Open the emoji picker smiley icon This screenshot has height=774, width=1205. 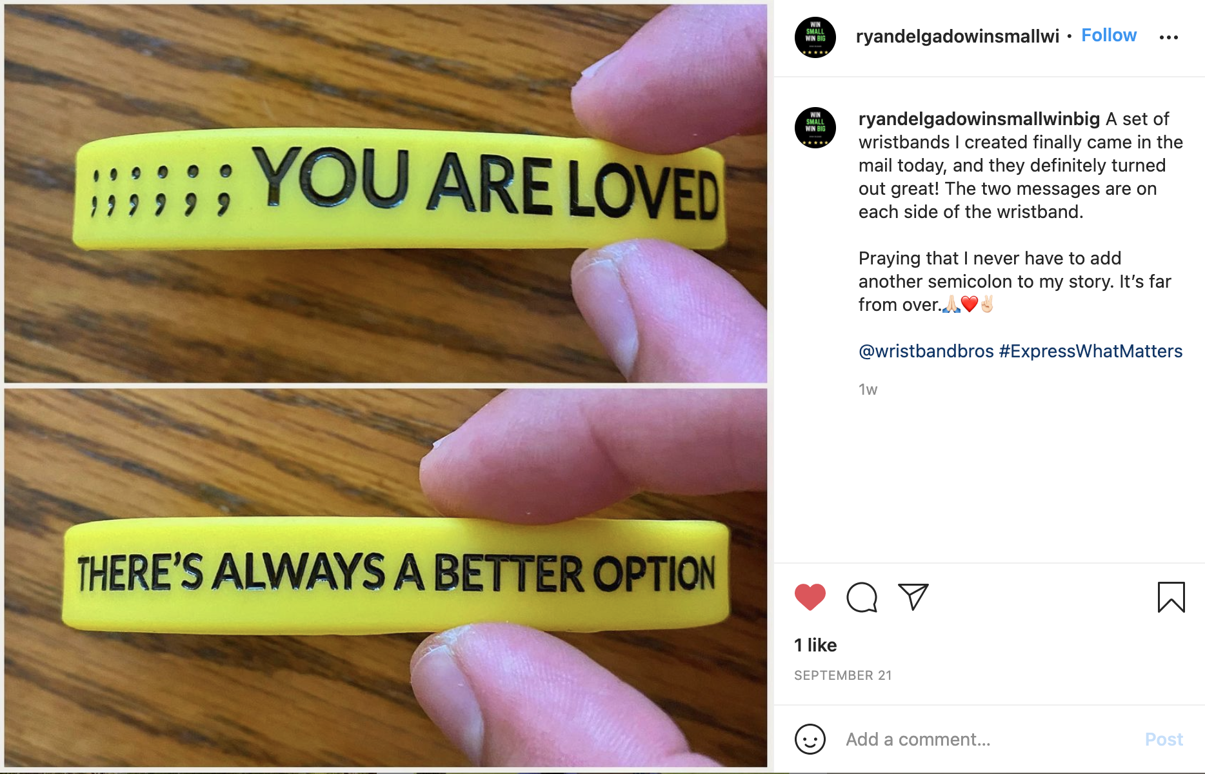coord(810,739)
